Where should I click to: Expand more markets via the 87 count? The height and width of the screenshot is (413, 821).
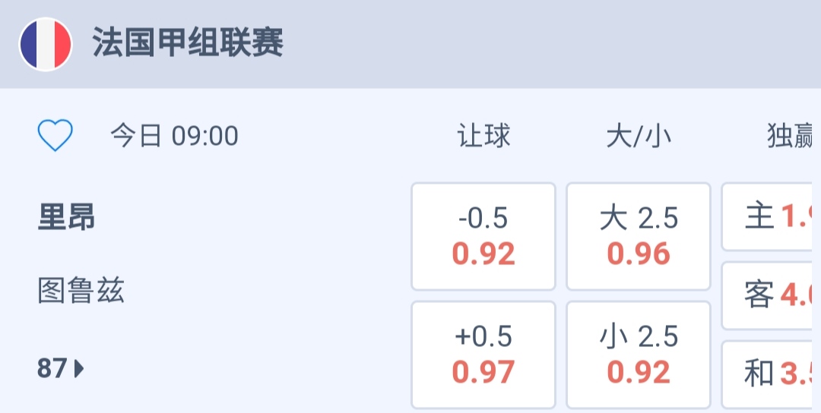click(52, 369)
